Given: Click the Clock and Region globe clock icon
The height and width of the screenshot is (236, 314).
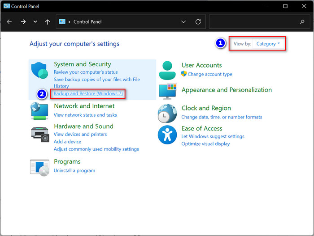Looking at the screenshot, I should [x=167, y=113].
